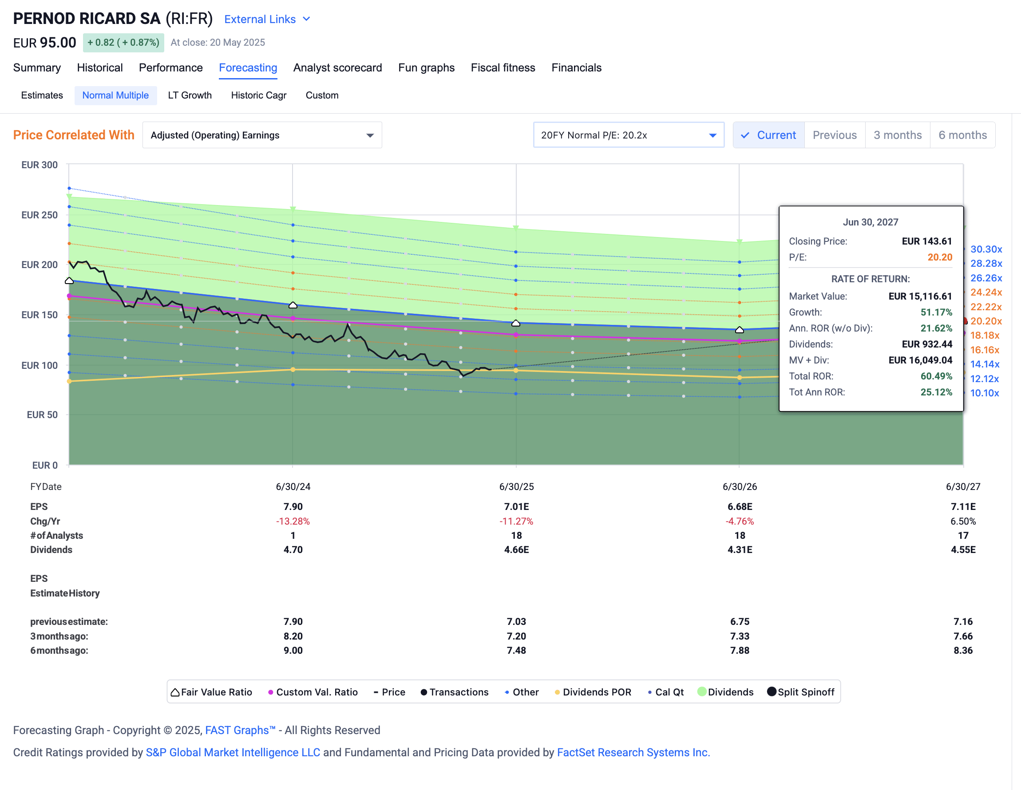Select the LT Growth sub-tab
The height and width of the screenshot is (790, 1021).
click(190, 95)
